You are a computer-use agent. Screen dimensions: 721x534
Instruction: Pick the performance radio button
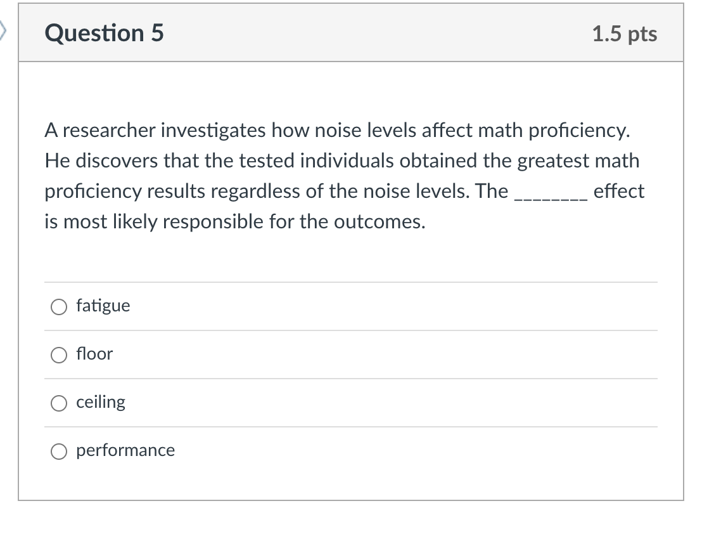pos(59,452)
